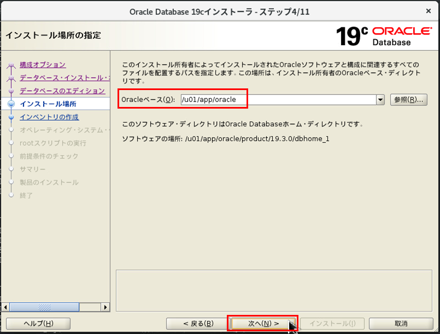Image resolution: width=440 pixels, height=334 pixels.
Task: Click the 次へ(N) button
Action: point(263,323)
